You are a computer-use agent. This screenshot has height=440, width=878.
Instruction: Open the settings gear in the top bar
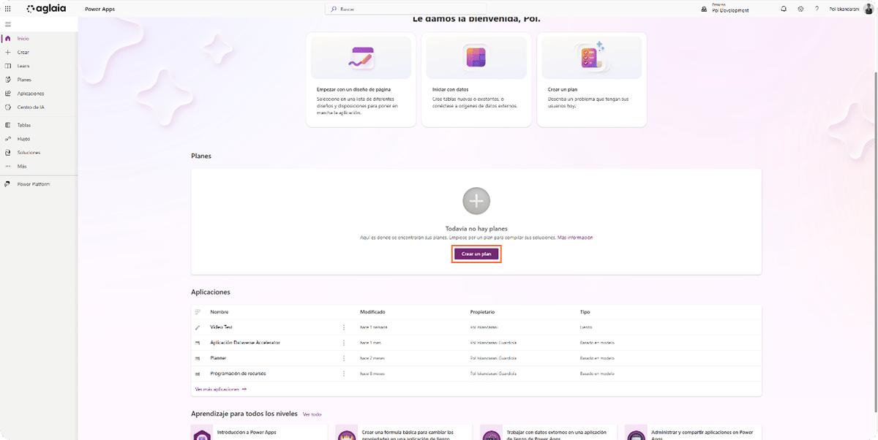800,9
